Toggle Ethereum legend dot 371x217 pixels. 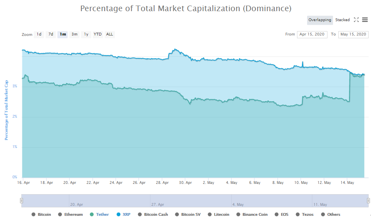click(x=60, y=215)
